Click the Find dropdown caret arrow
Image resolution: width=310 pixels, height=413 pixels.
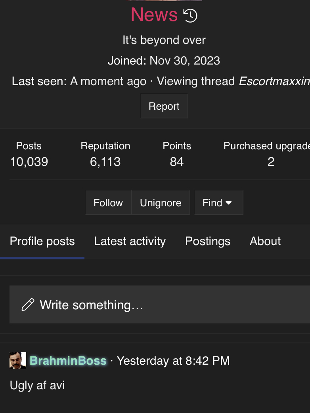coord(229,203)
